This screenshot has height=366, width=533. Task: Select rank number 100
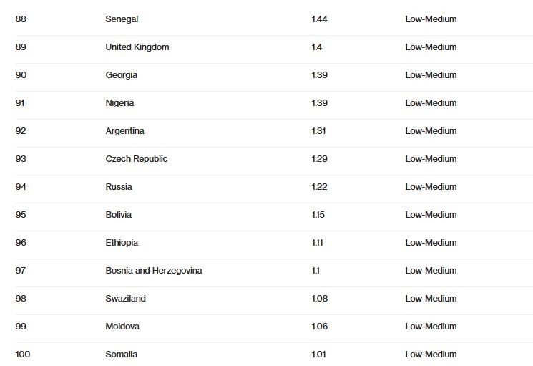click(x=23, y=355)
